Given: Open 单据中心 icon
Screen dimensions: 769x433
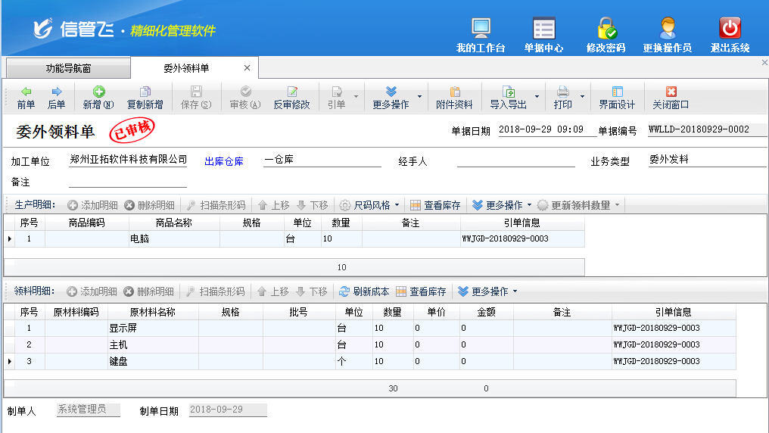Looking at the screenshot, I should point(543,35).
